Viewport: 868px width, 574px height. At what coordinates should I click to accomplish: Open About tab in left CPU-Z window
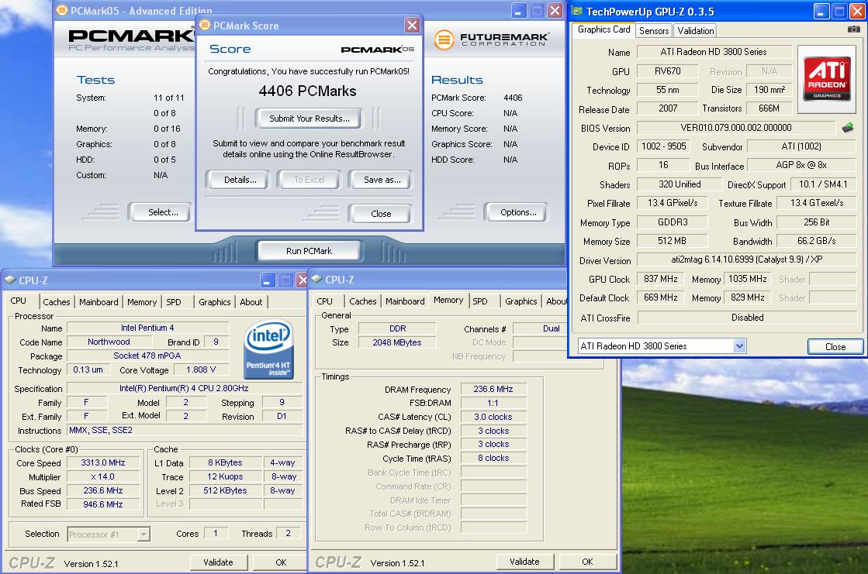pos(251,302)
